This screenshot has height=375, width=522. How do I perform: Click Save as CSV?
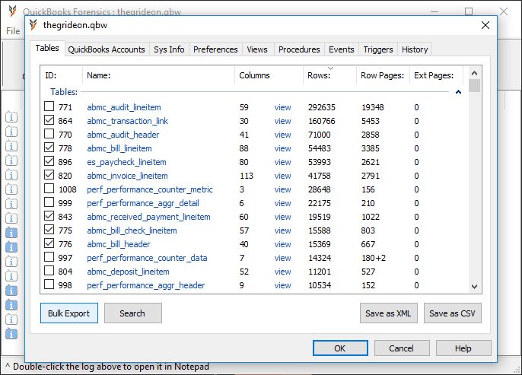click(453, 313)
